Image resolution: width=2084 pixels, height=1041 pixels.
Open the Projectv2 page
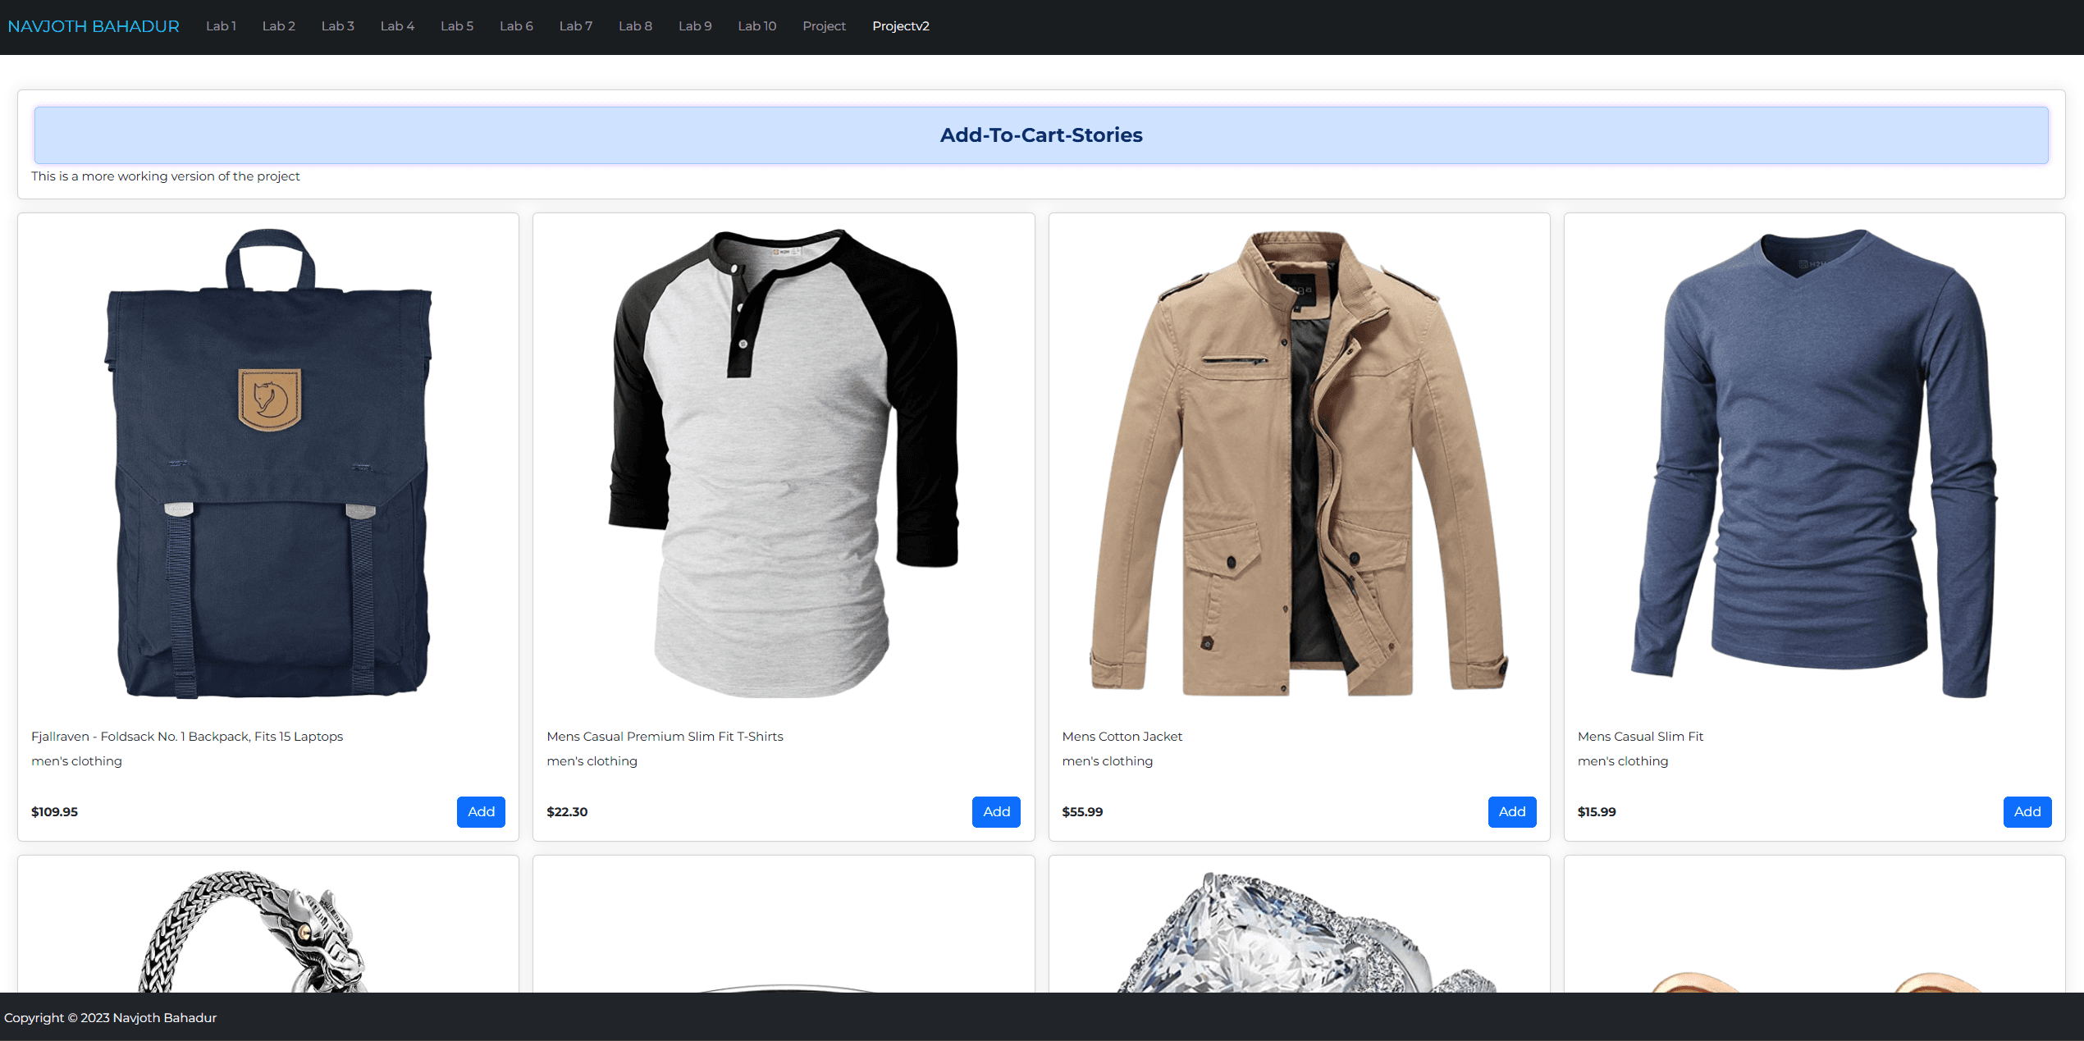point(901,25)
